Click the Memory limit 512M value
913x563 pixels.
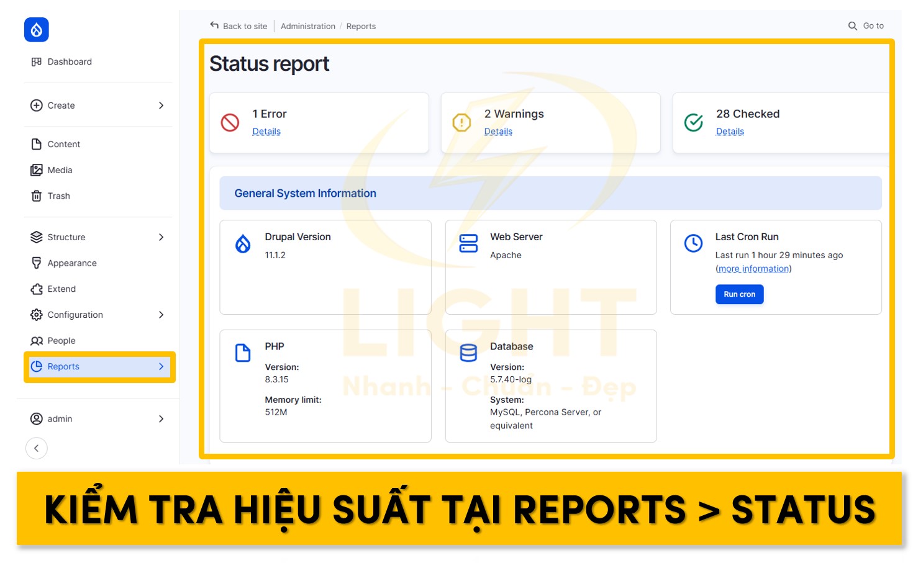(x=276, y=412)
